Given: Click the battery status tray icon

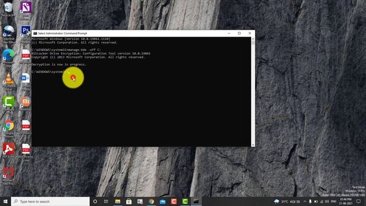Looking at the screenshot, I should click(316, 201).
